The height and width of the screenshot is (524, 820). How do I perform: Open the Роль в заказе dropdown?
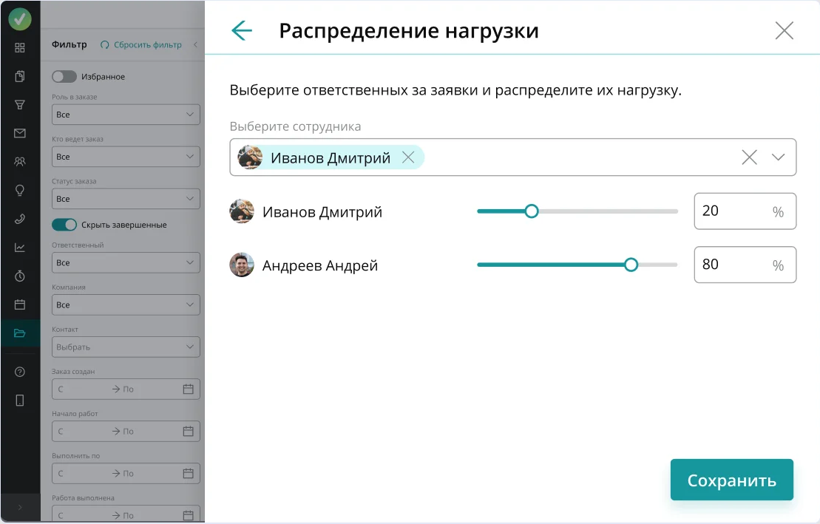[x=126, y=115]
